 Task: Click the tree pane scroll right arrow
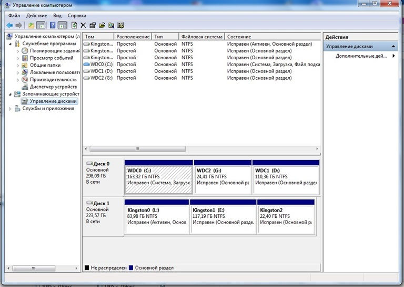click(x=76, y=268)
